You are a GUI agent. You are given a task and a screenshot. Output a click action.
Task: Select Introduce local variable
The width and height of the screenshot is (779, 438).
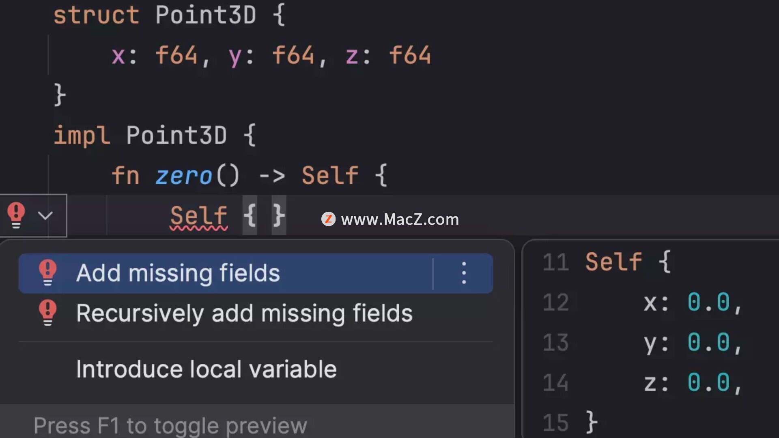point(206,369)
